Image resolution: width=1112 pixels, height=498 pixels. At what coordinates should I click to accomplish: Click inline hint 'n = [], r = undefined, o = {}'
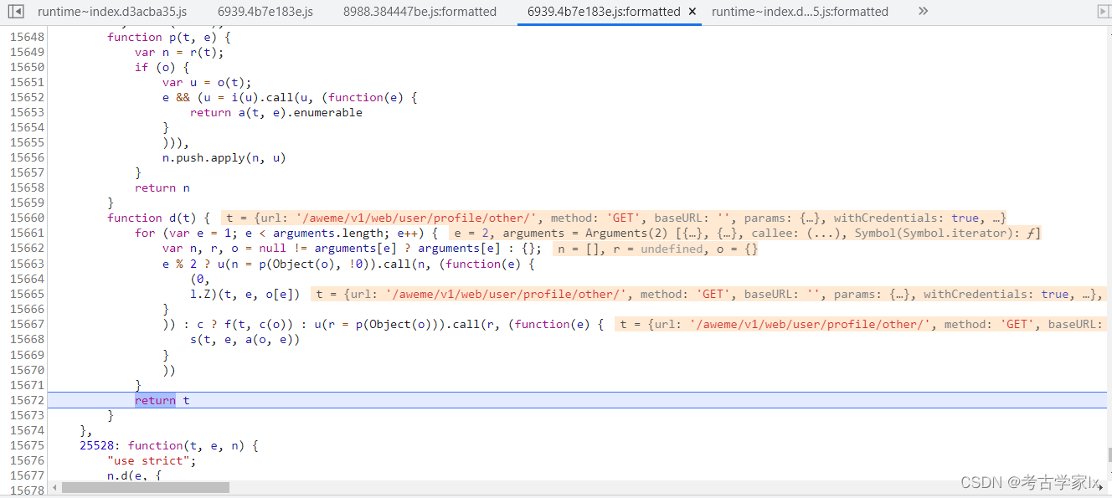(x=655, y=249)
